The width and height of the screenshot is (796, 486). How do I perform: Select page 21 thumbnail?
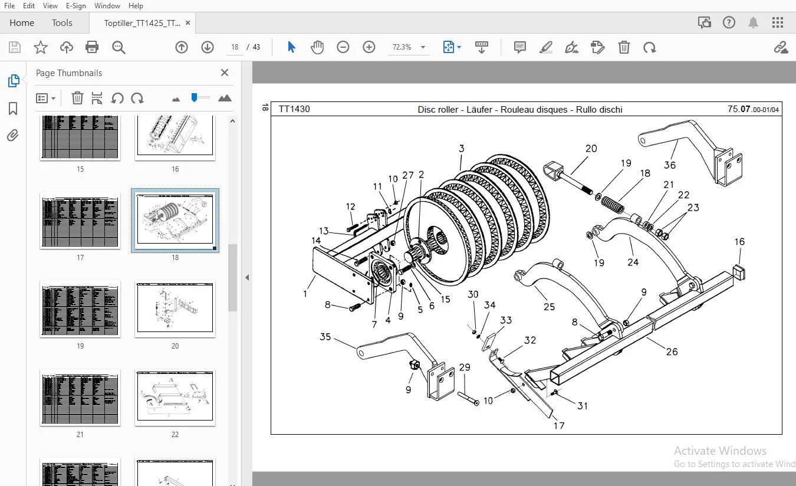[80, 398]
